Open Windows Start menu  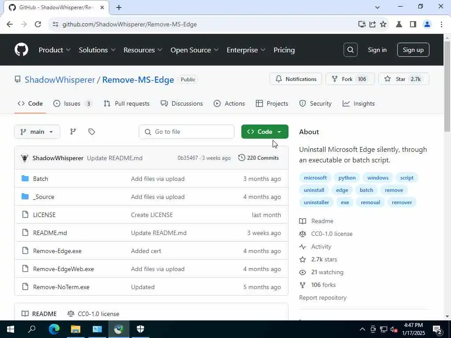(11, 329)
